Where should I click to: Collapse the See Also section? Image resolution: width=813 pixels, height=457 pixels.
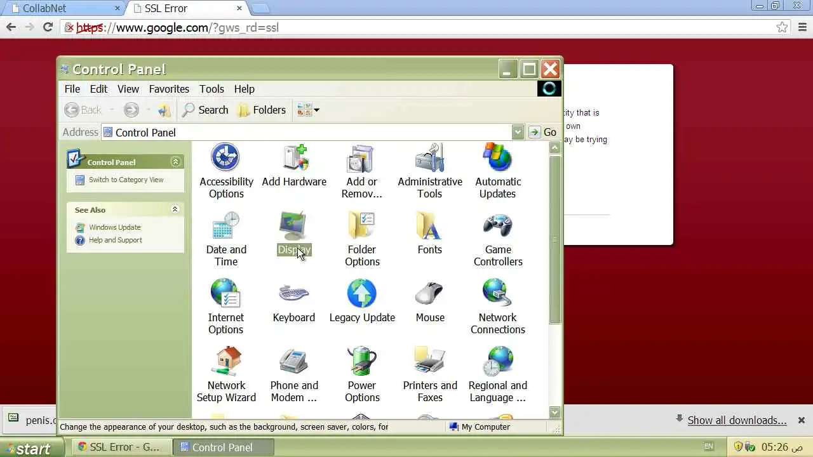(175, 209)
